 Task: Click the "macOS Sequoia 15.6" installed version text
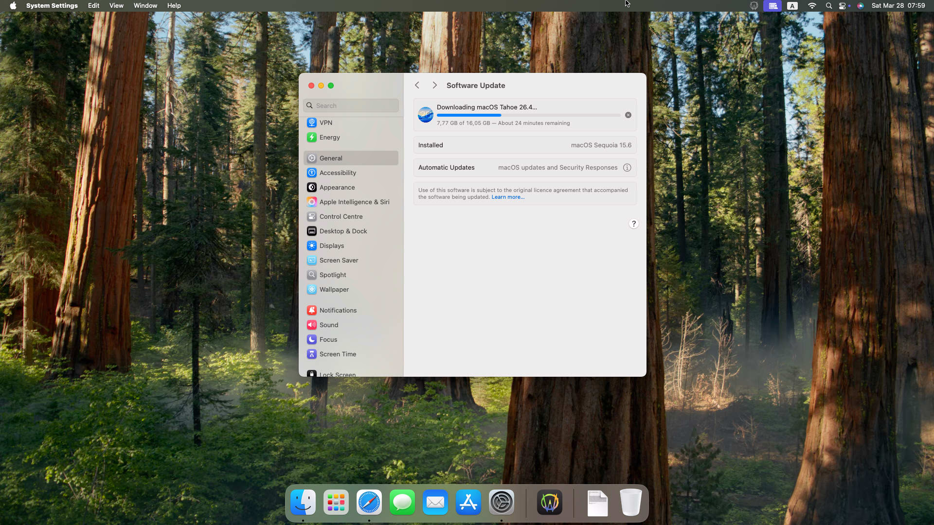pos(601,145)
